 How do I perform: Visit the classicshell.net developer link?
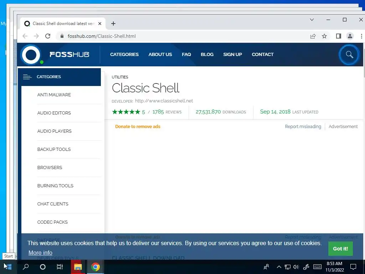164,101
